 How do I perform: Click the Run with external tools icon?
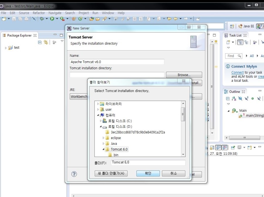pyautogui.click(x=62, y=19)
